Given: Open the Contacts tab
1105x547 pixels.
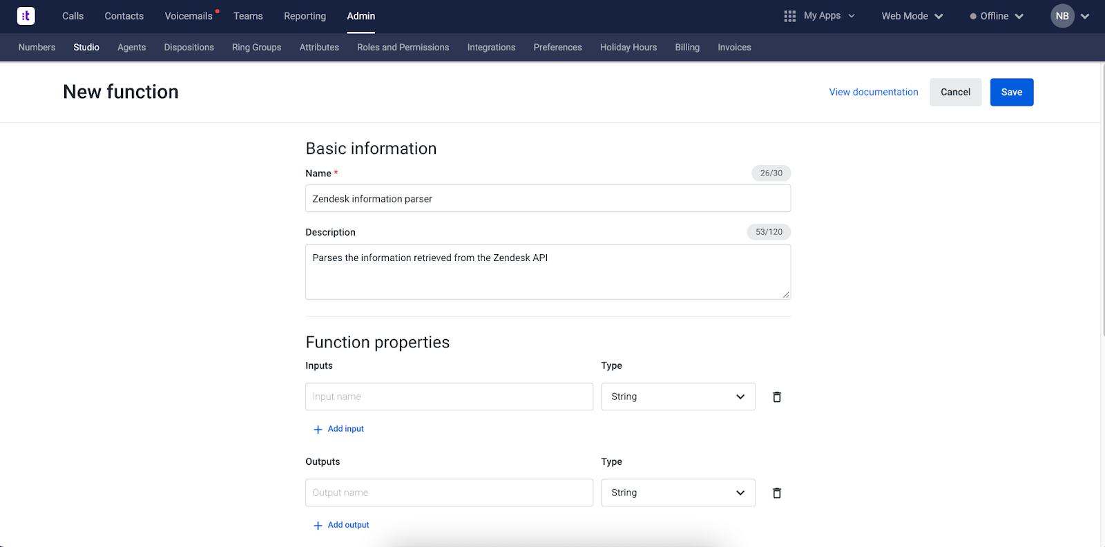Looking at the screenshot, I should pyautogui.click(x=124, y=16).
